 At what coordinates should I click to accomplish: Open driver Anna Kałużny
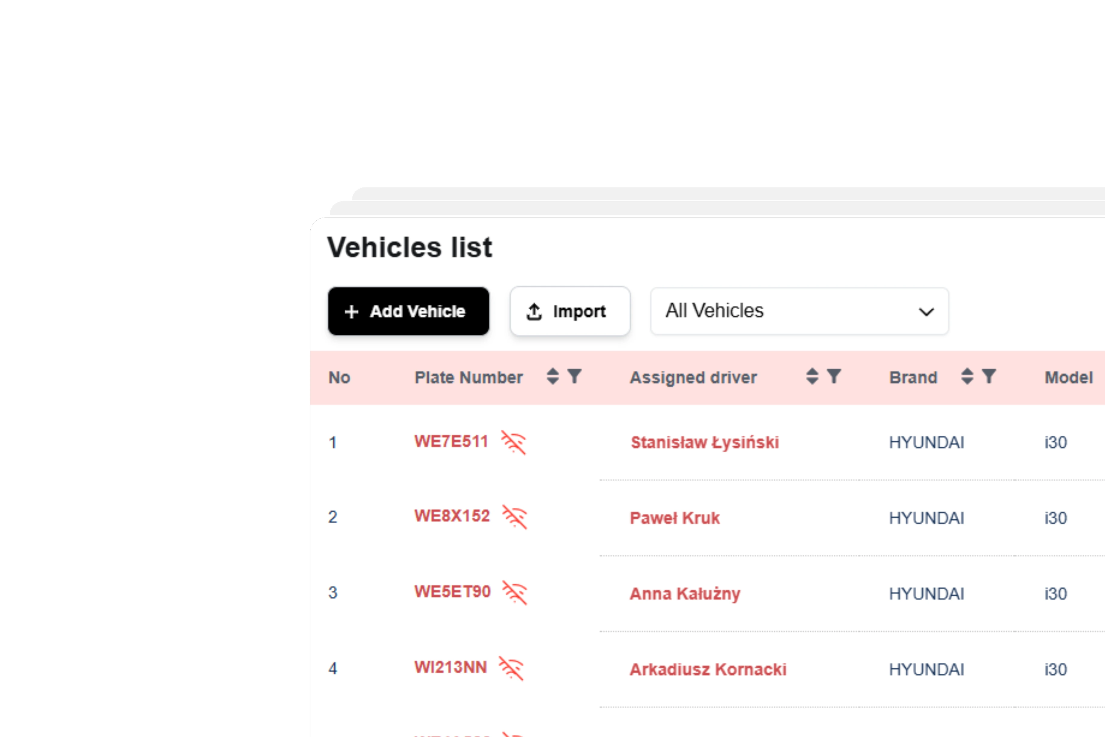[685, 594]
